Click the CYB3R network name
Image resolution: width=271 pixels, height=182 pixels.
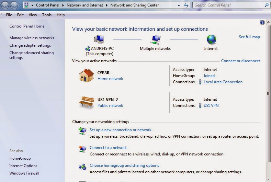point(103,73)
